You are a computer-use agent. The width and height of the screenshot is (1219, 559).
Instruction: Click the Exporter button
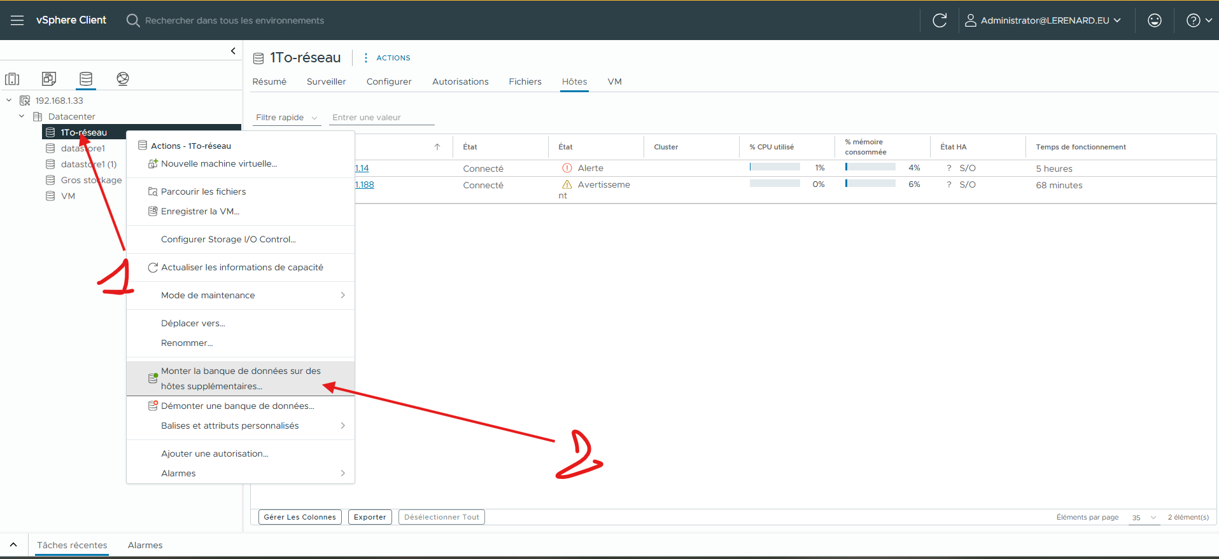point(370,517)
